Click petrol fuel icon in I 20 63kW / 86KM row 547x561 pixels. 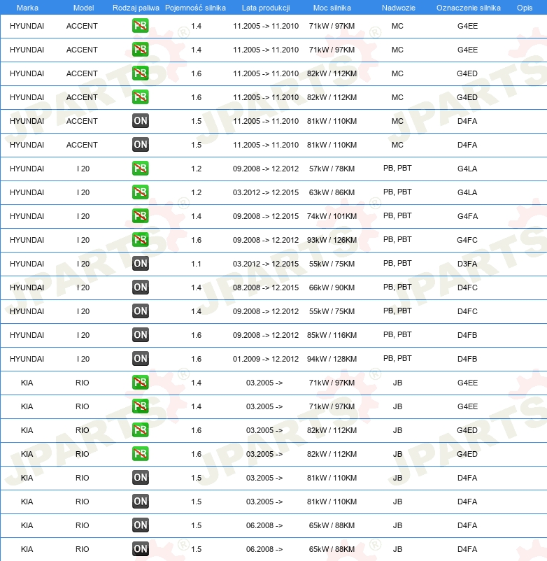(x=140, y=192)
